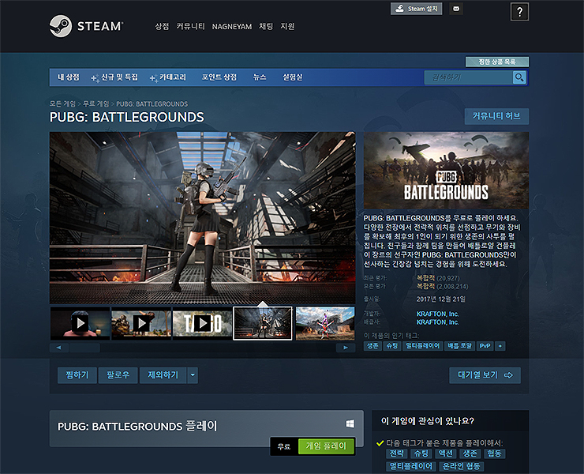
Task: Open the 찜한 상품 목록 wishlist button
Action: (497, 62)
